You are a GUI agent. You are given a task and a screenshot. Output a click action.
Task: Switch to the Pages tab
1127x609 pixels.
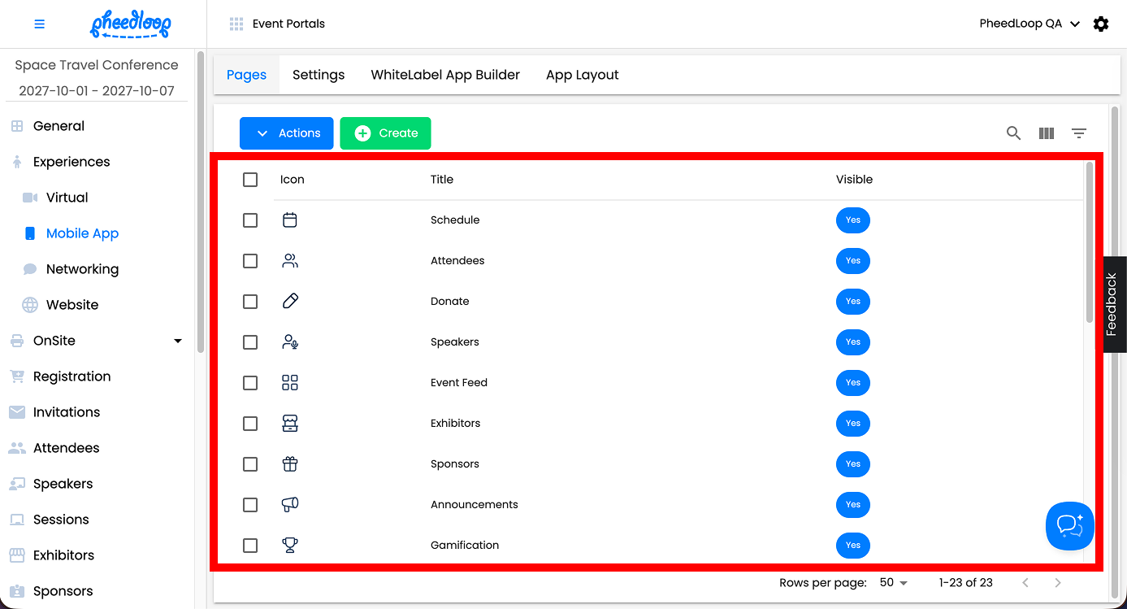(246, 75)
